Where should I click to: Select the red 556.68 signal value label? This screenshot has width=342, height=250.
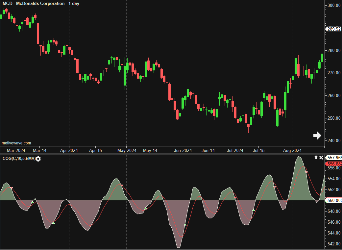(334, 164)
